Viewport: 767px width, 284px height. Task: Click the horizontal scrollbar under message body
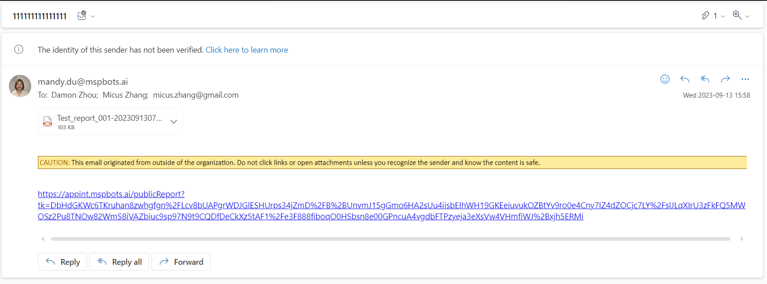click(x=390, y=239)
